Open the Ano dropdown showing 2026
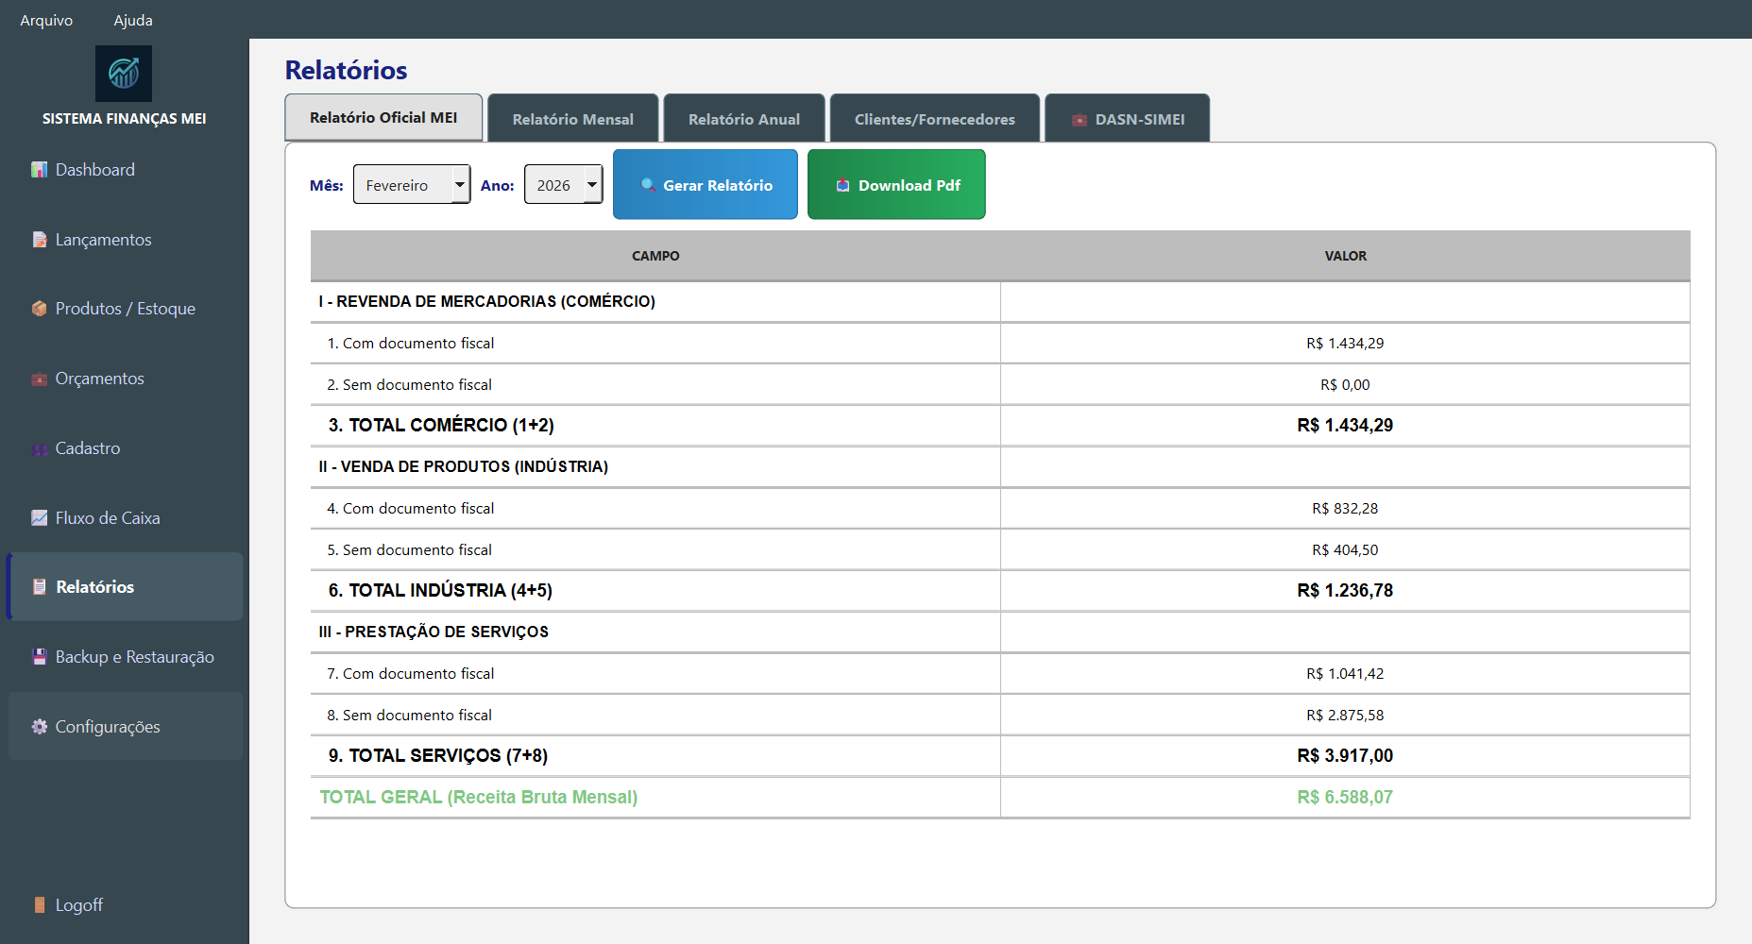This screenshot has width=1752, height=944. pos(563,185)
